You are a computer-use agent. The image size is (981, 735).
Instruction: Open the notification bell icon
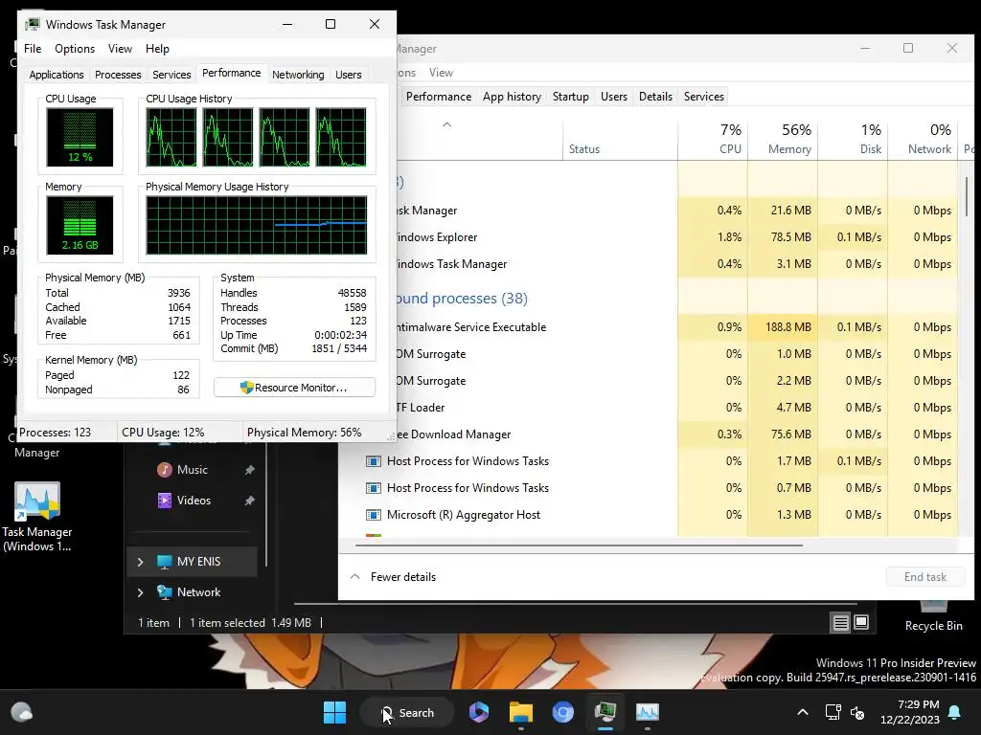point(955,712)
